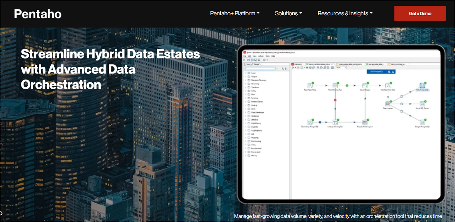Click the Pentaho logo

pyautogui.click(x=38, y=14)
